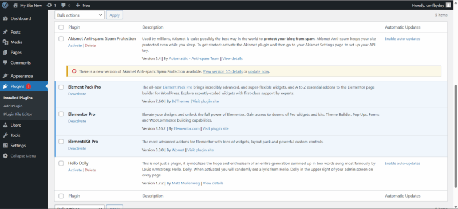Open the updates icon in the admin bar

pyautogui.click(x=49, y=5)
